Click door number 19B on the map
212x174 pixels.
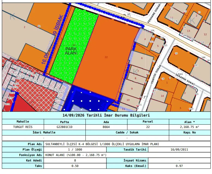pos(193,39)
